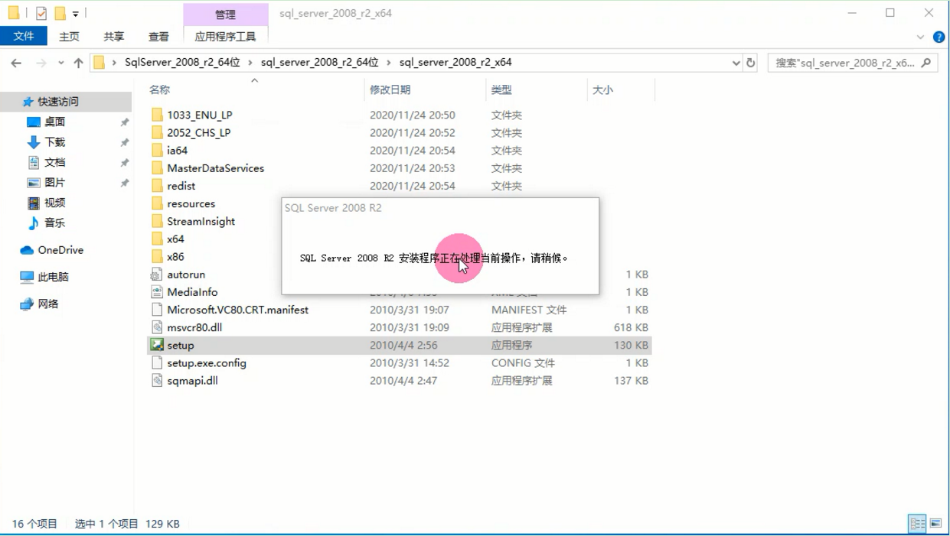Click the setup application icon
The image size is (950, 536).
(157, 345)
